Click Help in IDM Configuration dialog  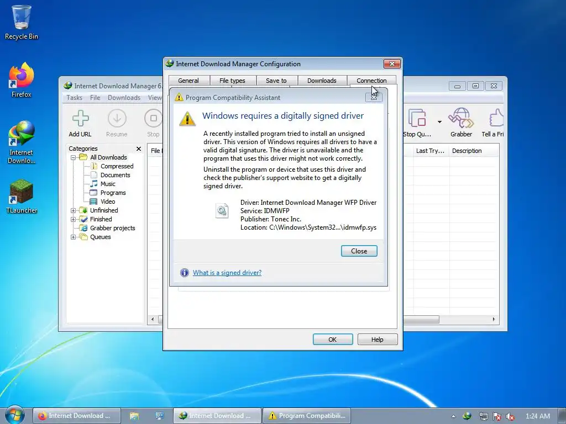click(x=377, y=340)
